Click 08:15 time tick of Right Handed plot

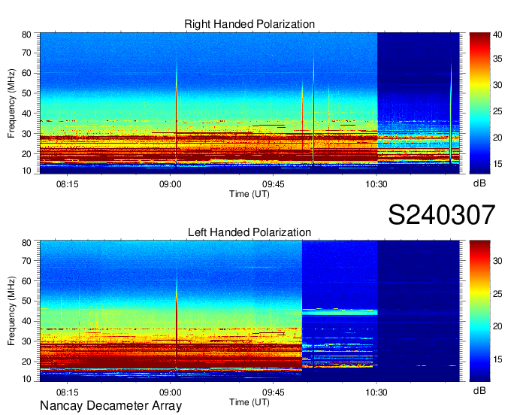pos(68,184)
